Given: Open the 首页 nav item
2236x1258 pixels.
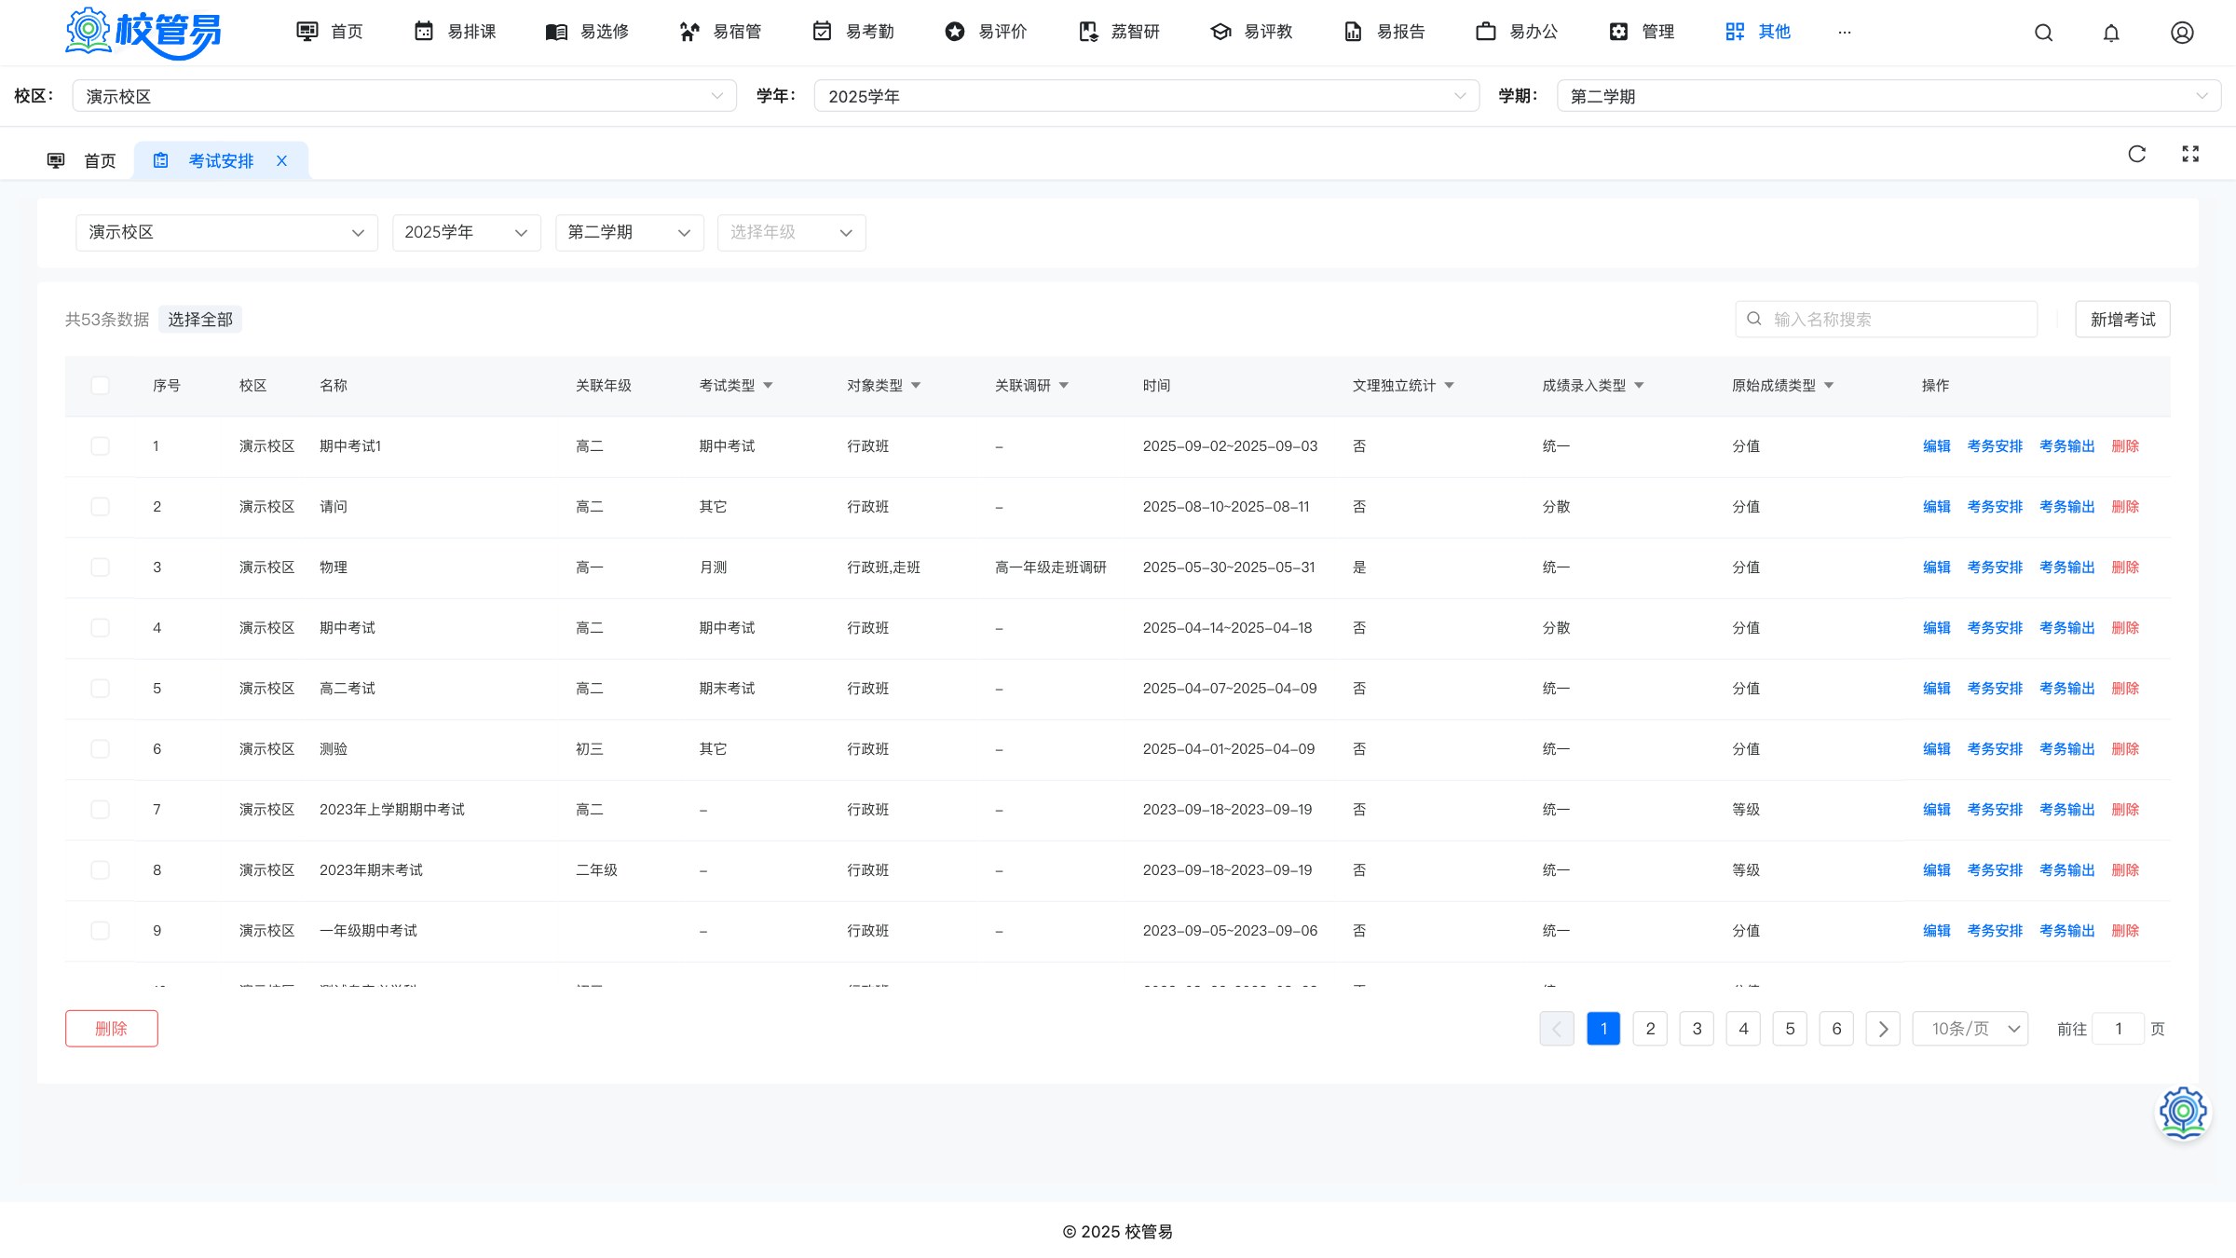Looking at the screenshot, I should coord(330,32).
